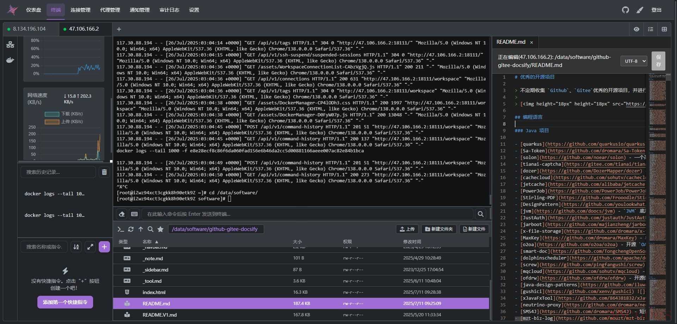Screen dimensions: 677x324
Task: Open the 审计日志 menu
Action: [169, 10]
